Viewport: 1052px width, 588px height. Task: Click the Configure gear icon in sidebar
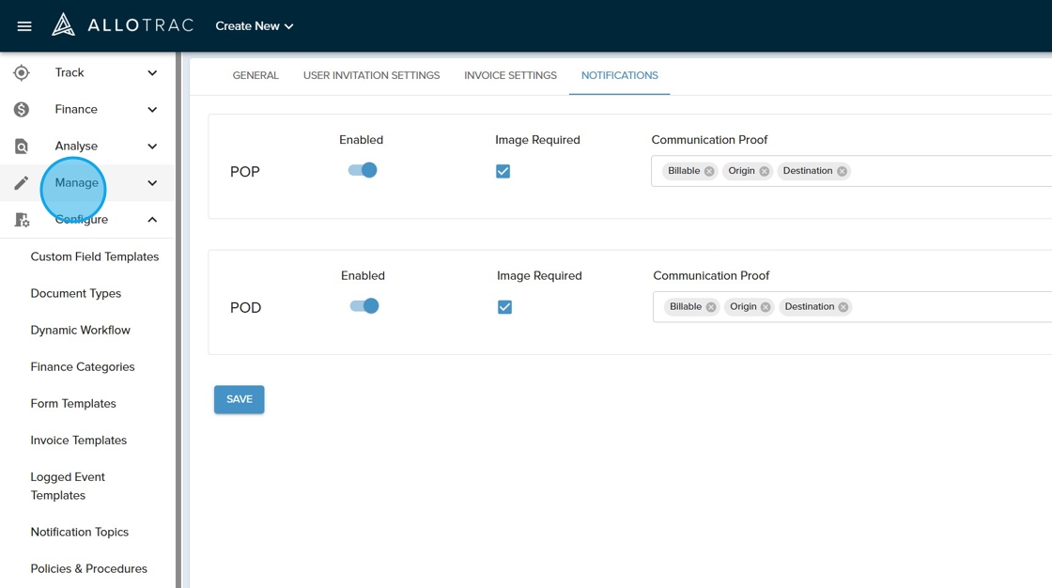click(x=22, y=220)
